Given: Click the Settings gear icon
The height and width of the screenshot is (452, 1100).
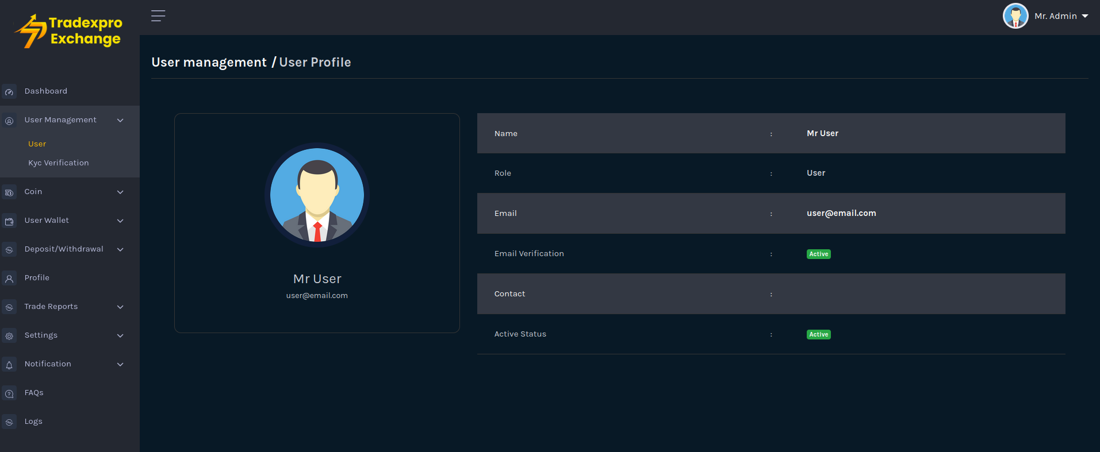Looking at the screenshot, I should (9, 336).
